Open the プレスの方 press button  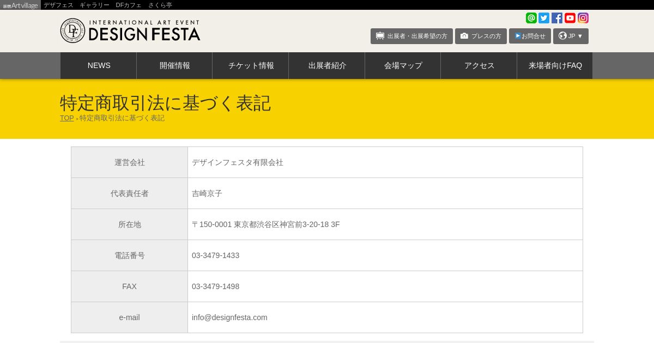tap(481, 36)
